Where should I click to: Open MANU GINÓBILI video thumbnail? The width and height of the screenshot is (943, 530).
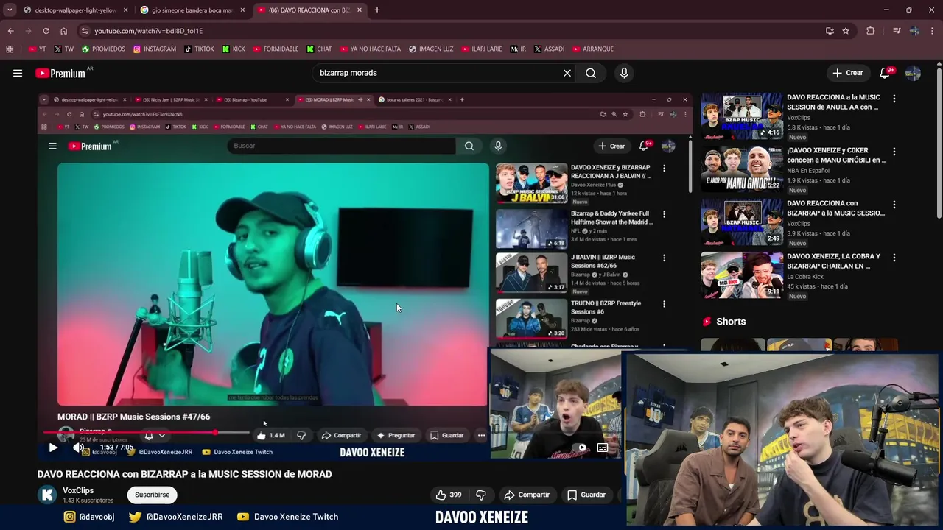pos(741,169)
